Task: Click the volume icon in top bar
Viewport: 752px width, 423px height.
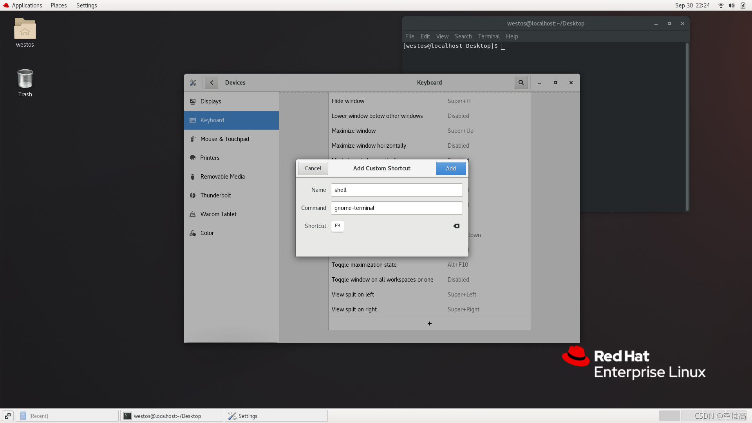Action: [x=731, y=5]
